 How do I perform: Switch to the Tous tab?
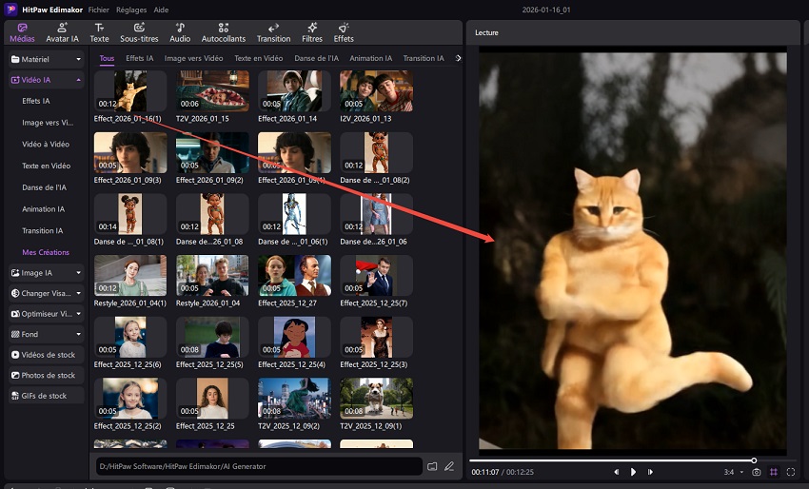pyautogui.click(x=107, y=58)
